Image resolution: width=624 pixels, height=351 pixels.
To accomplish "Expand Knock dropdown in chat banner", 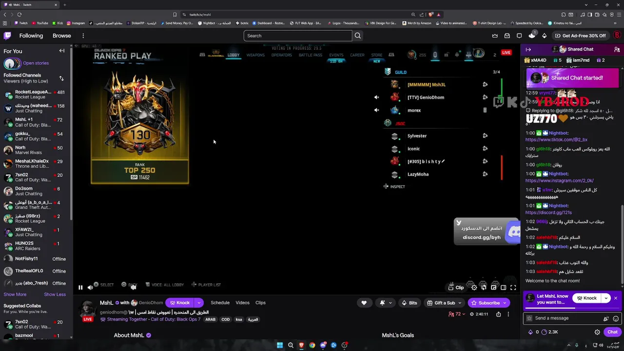I will (606, 298).
